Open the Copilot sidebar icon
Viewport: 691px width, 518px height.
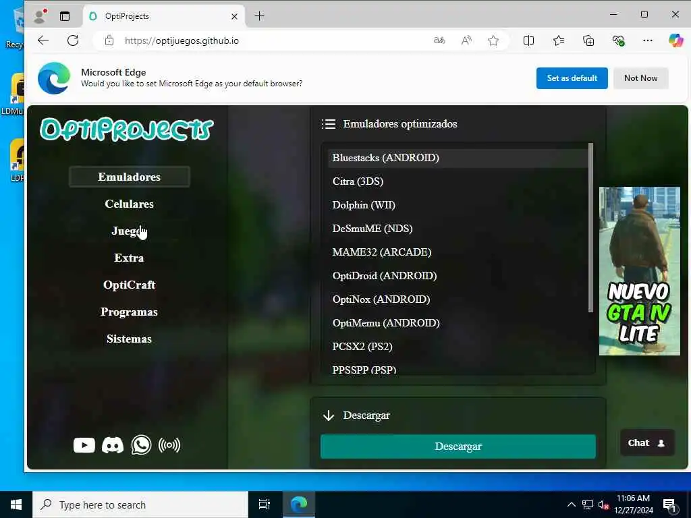[675, 40]
